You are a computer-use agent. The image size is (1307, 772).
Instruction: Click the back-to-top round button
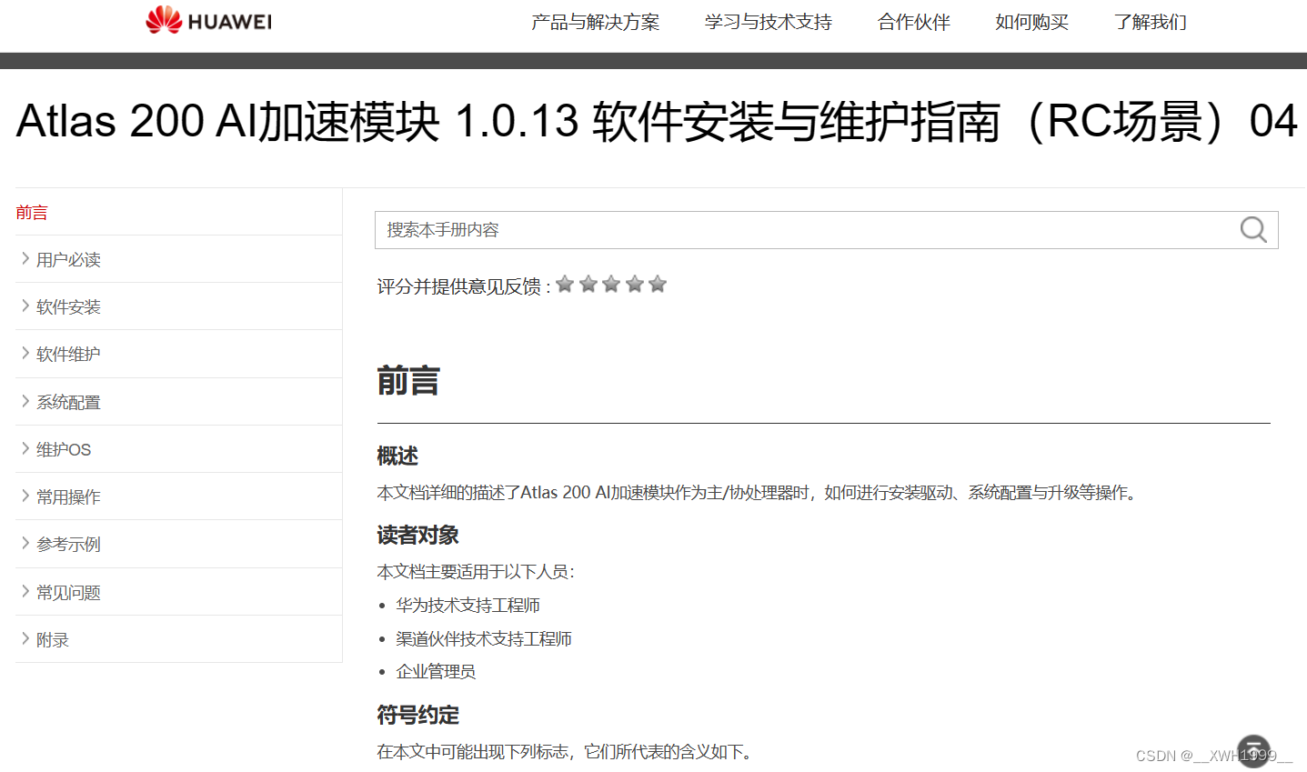tap(1253, 751)
